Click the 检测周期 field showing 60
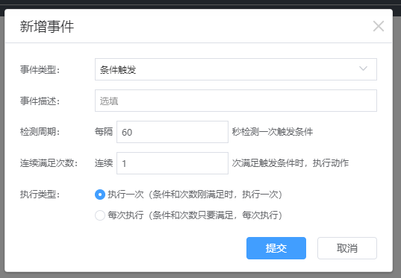Image resolution: width=401 pixels, height=278 pixels. [172, 132]
